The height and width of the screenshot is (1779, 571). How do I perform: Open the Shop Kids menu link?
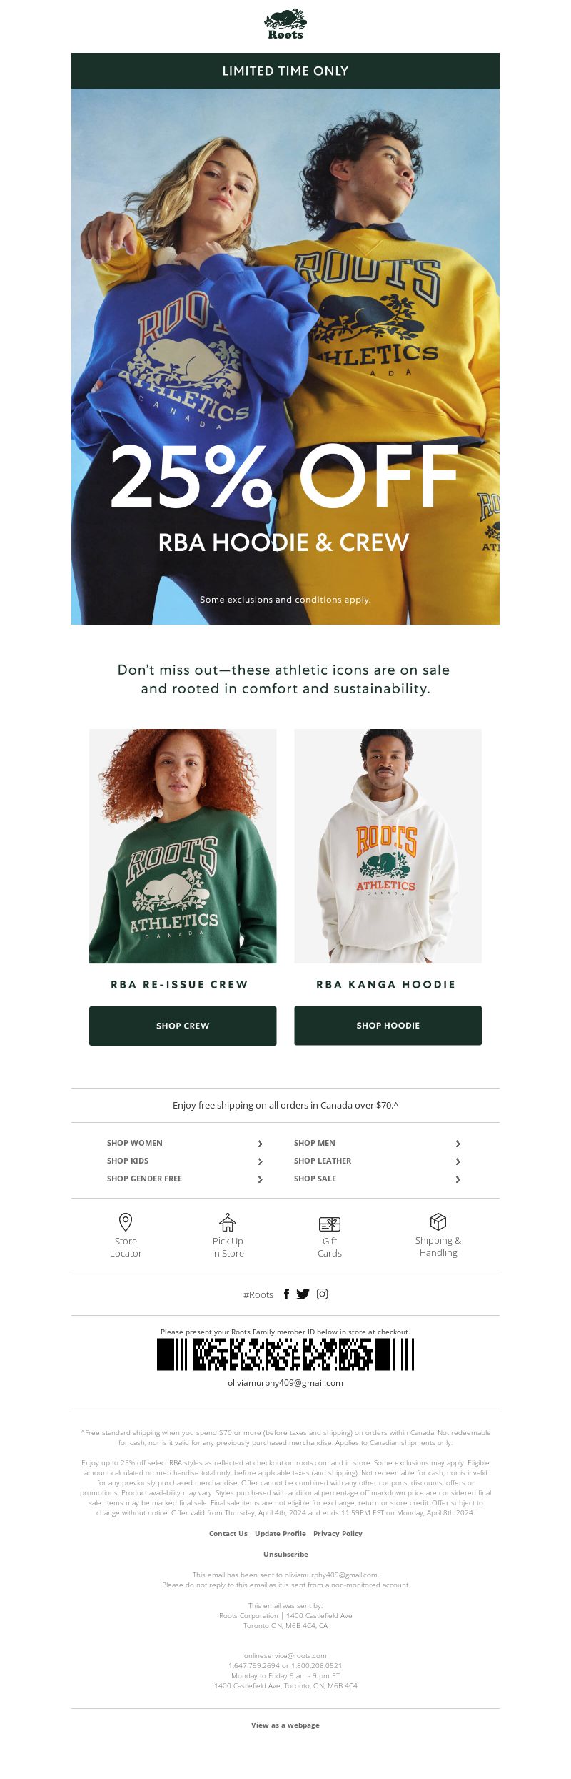pos(128,1161)
